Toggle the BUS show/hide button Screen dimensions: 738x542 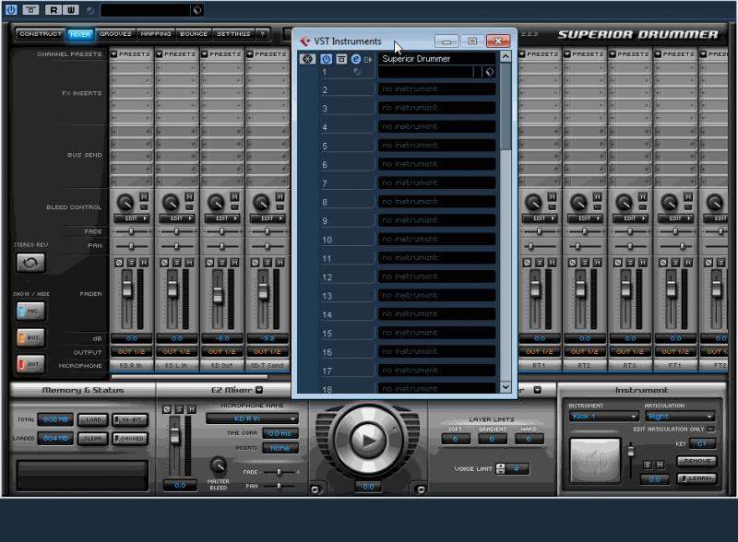coord(31,337)
